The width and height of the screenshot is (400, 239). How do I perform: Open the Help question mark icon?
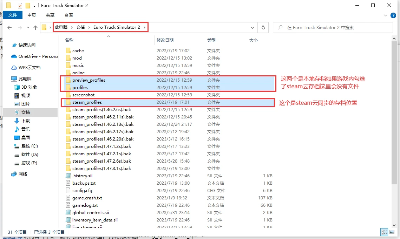(x=393, y=15)
